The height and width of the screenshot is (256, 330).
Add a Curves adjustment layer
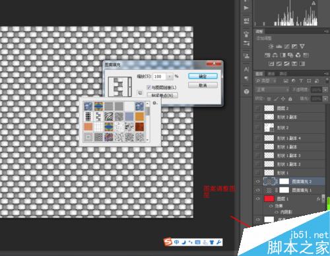click(286, 46)
